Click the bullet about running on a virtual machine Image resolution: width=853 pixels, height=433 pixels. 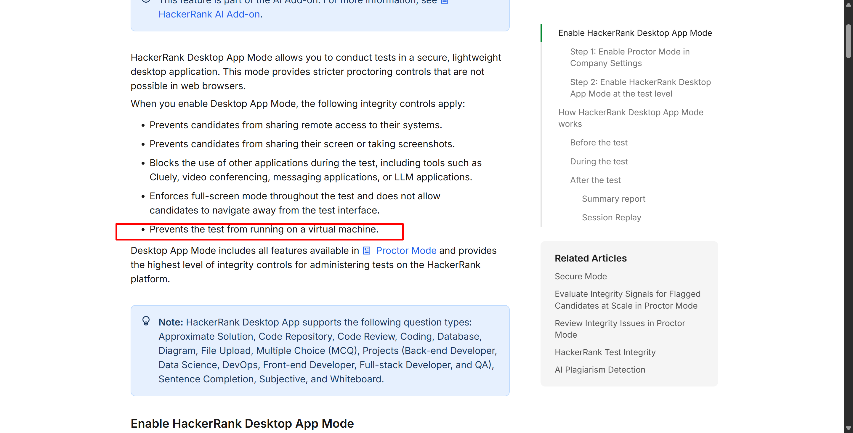[x=264, y=230]
